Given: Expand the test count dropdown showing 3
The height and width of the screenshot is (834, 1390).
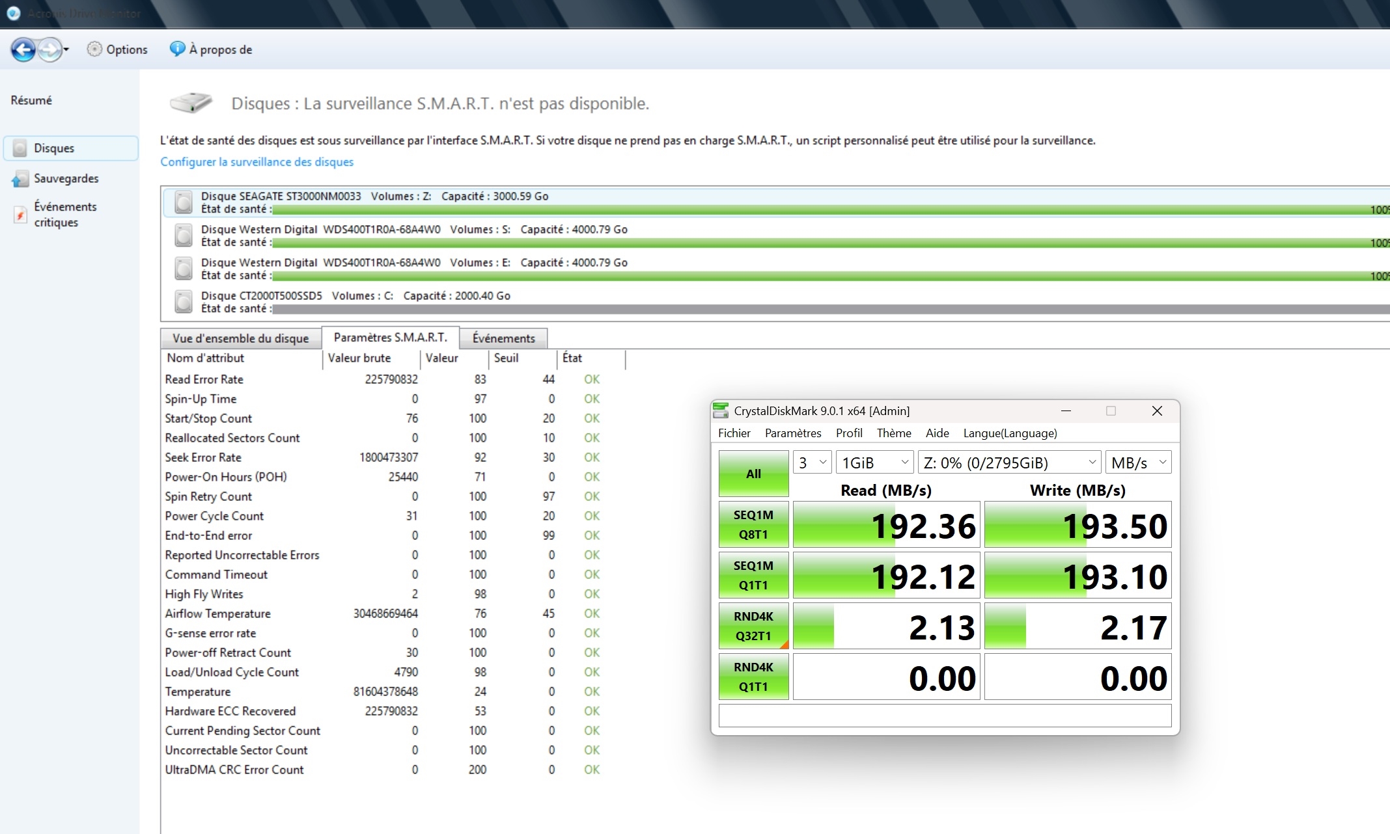Looking at the screenshot, I should [812, 463].
